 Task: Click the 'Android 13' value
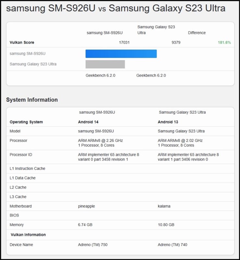point(168,122)
